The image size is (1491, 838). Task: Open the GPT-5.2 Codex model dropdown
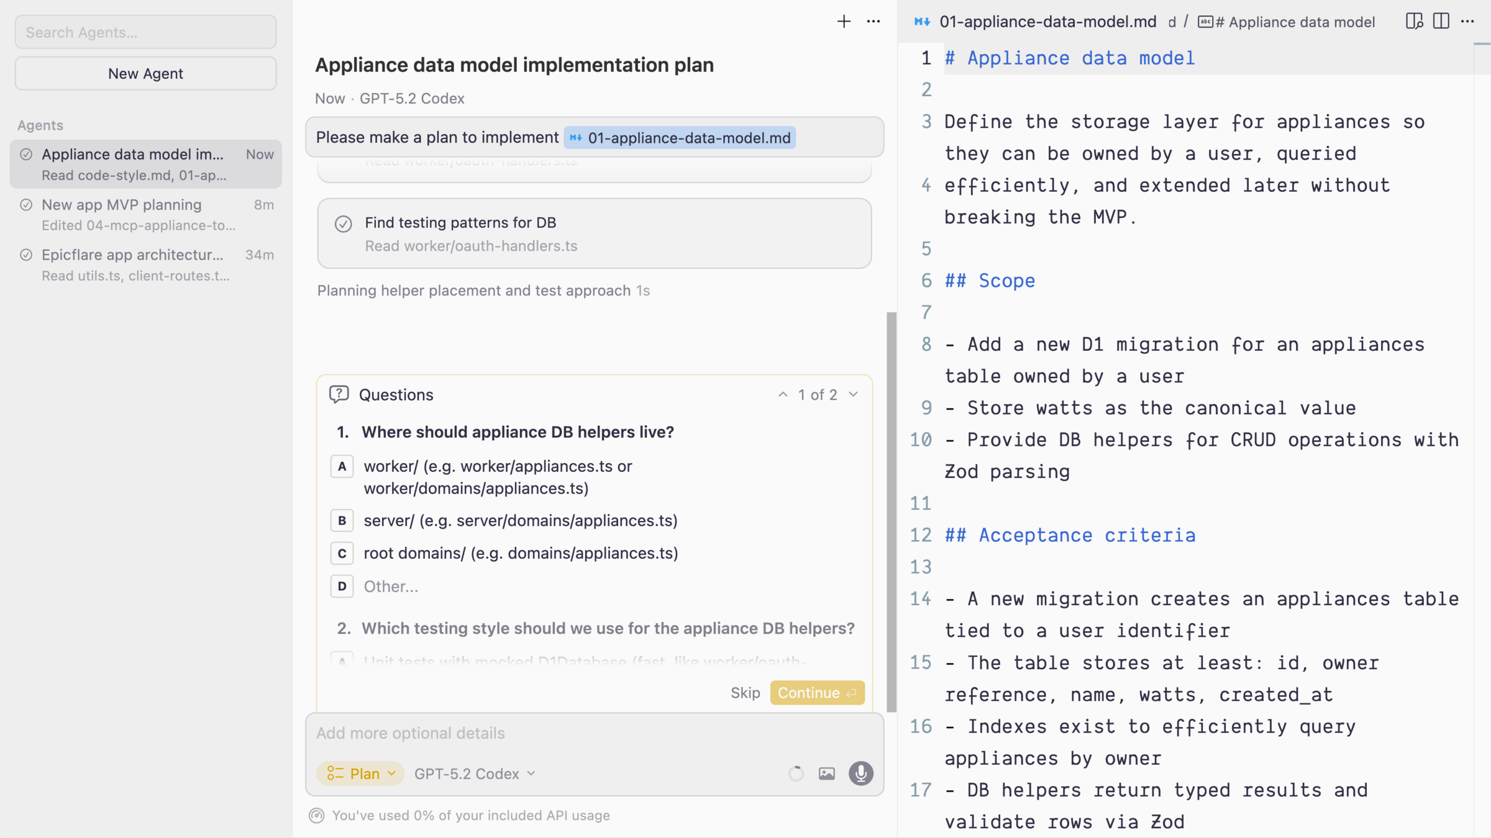[x=475, y=773]
